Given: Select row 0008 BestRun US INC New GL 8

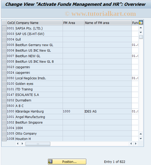Looking at the screenshot, I should tap(4, 61).
